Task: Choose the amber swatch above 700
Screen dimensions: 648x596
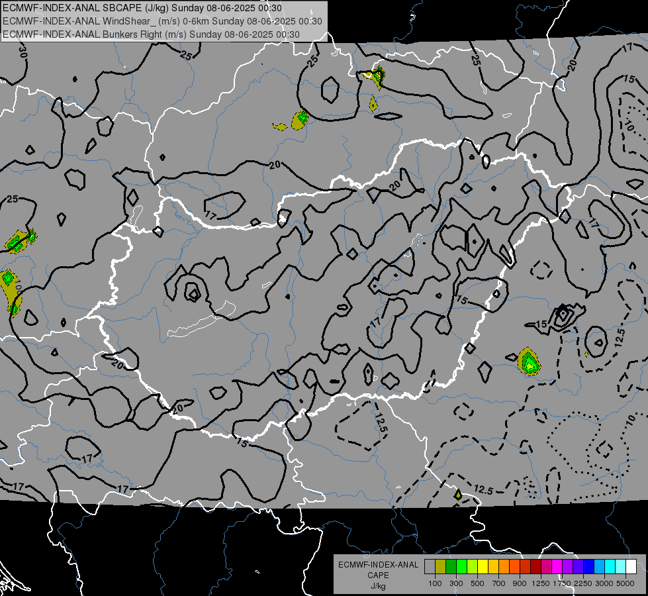Action: tap(493, 567)
